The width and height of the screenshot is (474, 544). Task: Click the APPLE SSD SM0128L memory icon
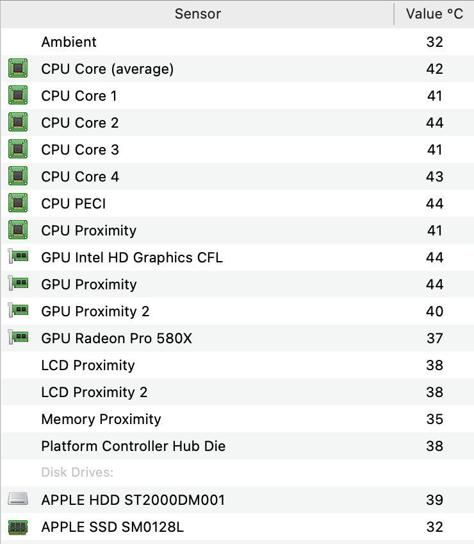point(18,527)
